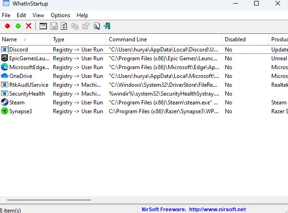Image resolution: width=288 pixels, height=213 pixels.
Task: Sort by the Disabled column header
Action: tap(245, 39)
